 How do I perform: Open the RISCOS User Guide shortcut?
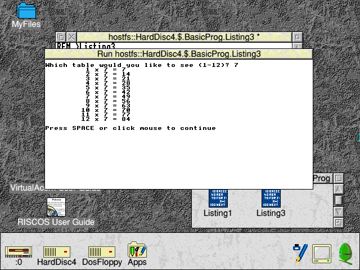56,207
